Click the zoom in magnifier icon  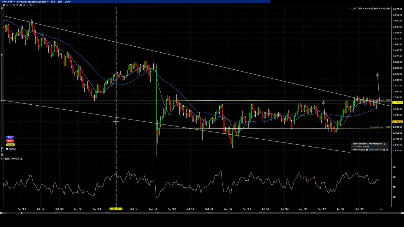point(14,5)
